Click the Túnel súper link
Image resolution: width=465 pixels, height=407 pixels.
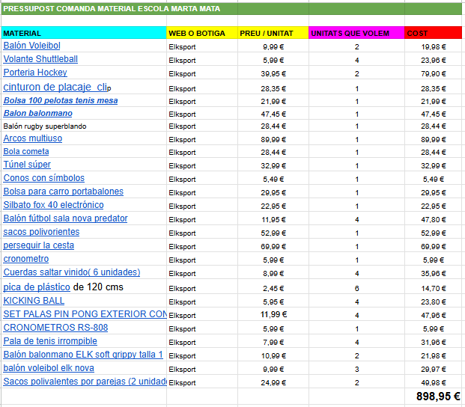pos(27,165)
